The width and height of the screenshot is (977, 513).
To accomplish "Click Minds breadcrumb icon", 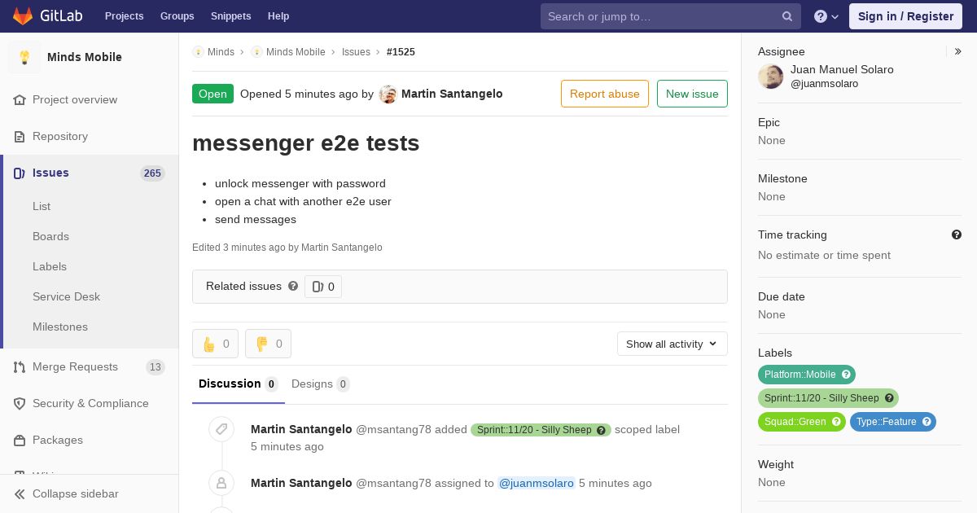I will [x=198, y=51].
